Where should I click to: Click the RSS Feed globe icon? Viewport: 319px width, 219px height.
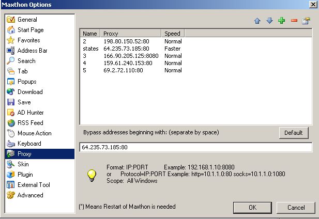pyautogui.click(x=11, y=123)
